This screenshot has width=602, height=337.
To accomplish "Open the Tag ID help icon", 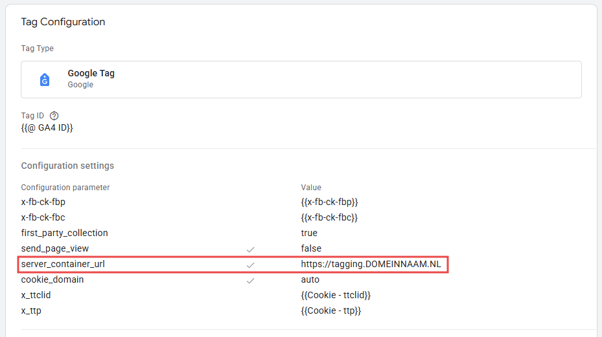I will click(x=54, y=116).
